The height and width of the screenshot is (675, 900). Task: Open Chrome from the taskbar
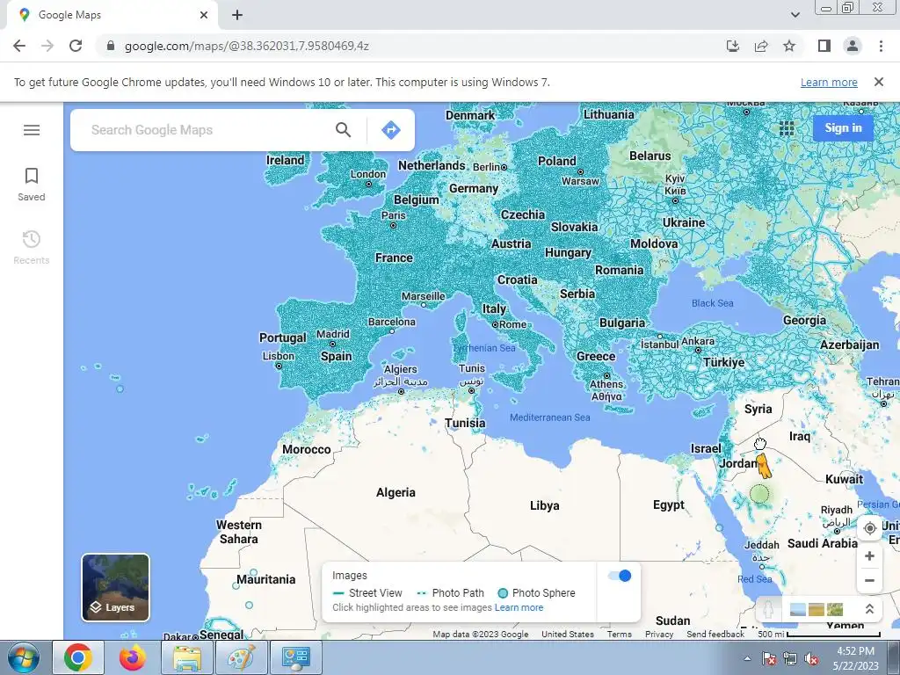click(x=78, y=657)
